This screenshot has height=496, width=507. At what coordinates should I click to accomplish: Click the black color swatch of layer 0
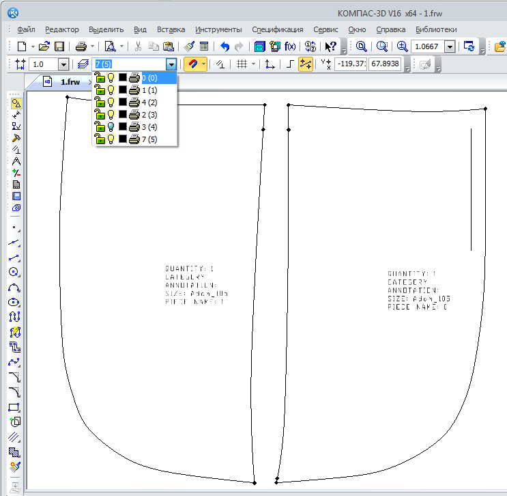[122, 77]
